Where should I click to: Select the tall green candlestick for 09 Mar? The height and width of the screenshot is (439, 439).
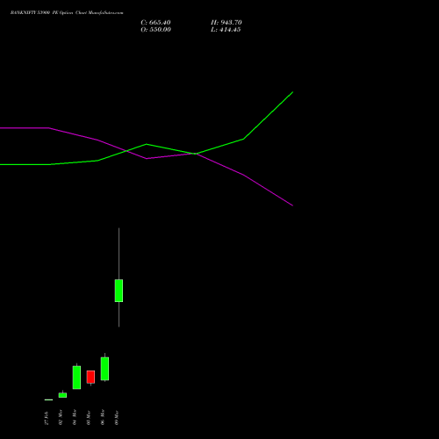point(119,291)
